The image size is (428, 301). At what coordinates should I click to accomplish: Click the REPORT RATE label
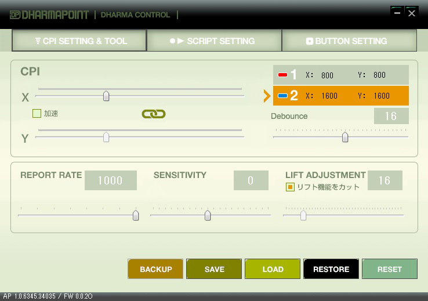[x=51, y=175]
